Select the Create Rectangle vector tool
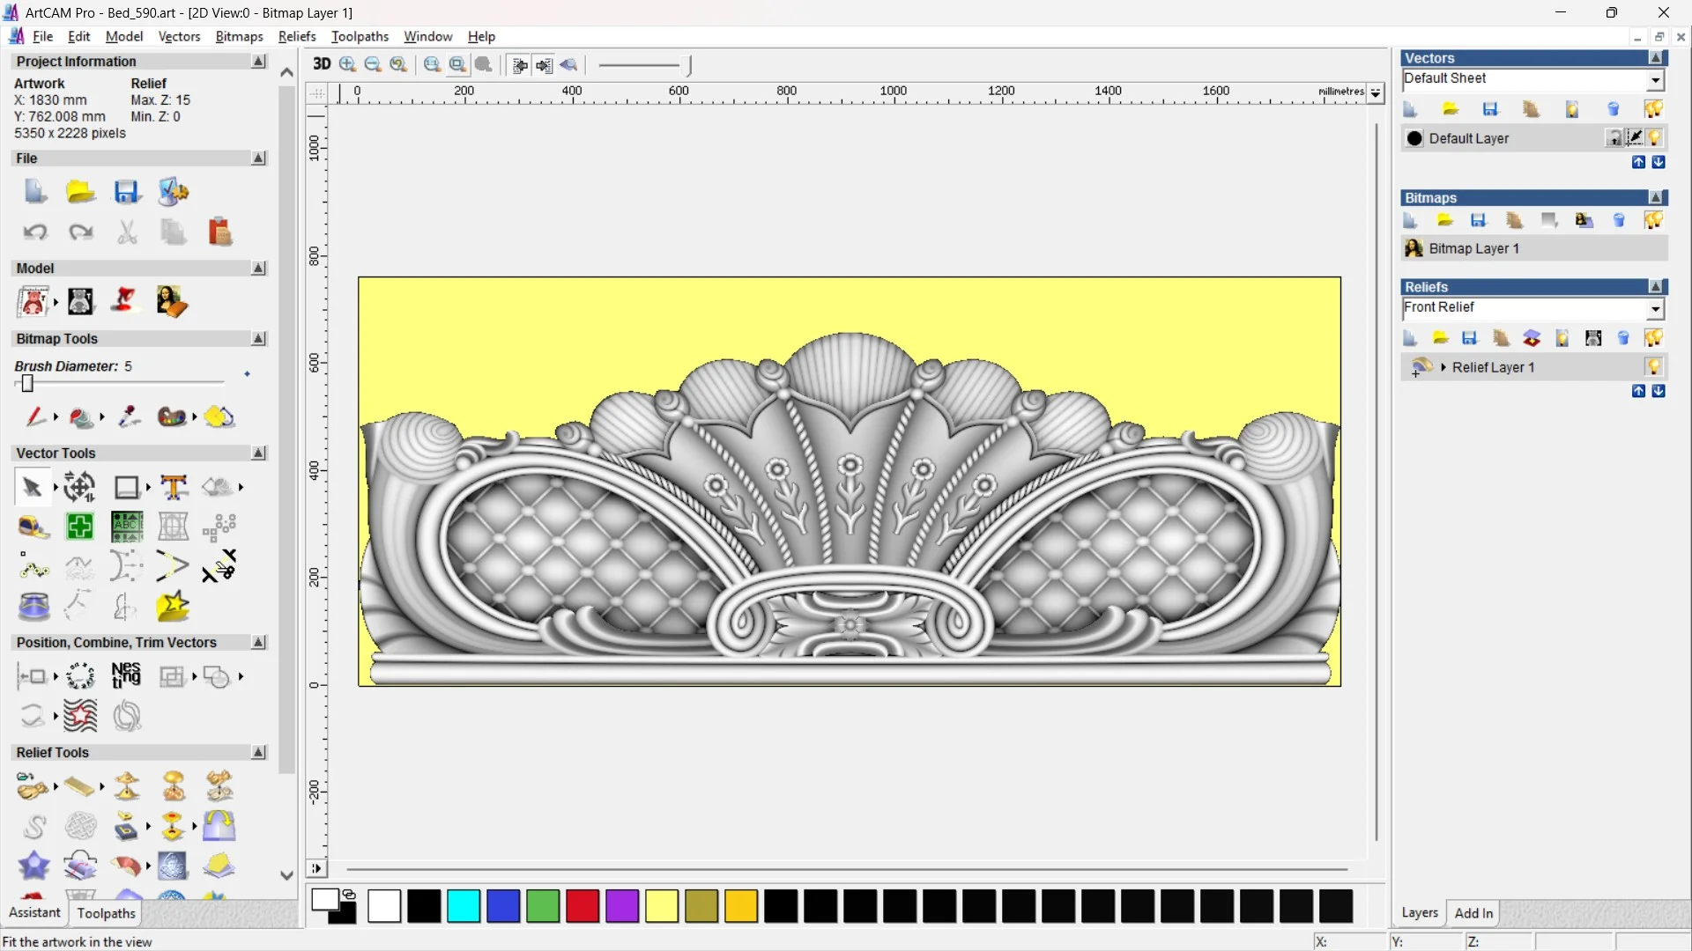 pyautogui.click(x=127, y=487)
